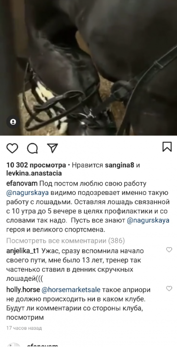This screenshot has width=177, height=347.
Task: Open first @nagurskaya mention link
Action: point(27,193)
